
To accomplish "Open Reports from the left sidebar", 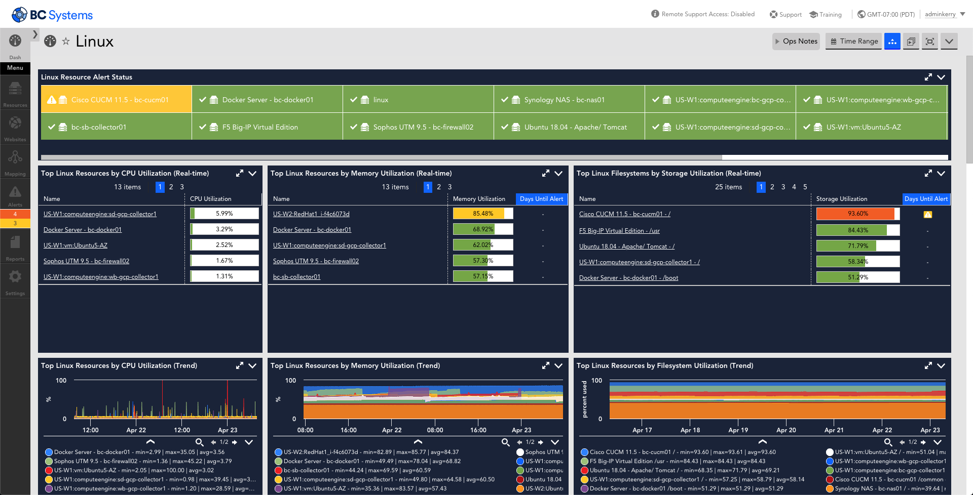I will coord(15,246).
